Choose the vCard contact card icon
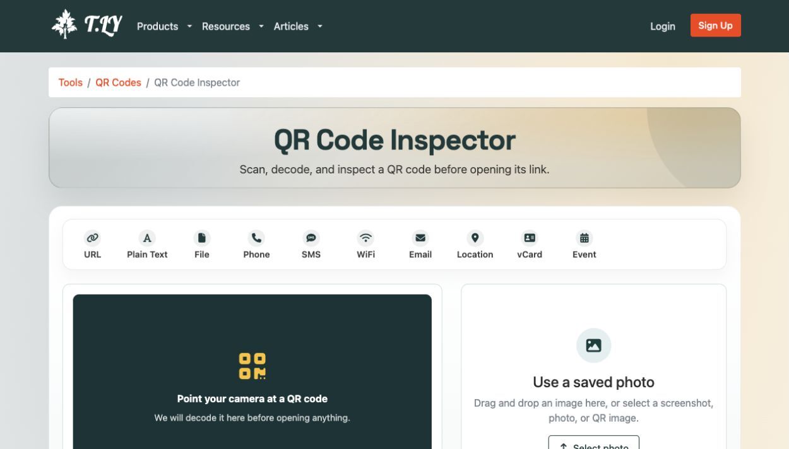789x449 pixels. point(530,238)
